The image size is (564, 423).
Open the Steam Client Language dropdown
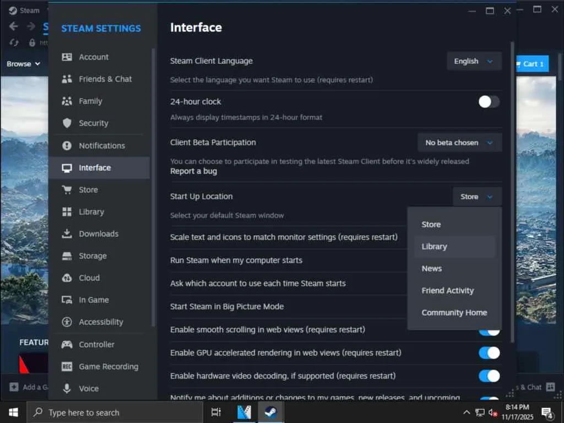coord(474,61)
